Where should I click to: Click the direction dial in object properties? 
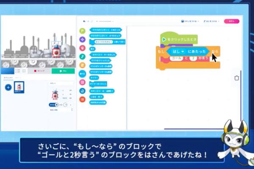click(65, 105)
